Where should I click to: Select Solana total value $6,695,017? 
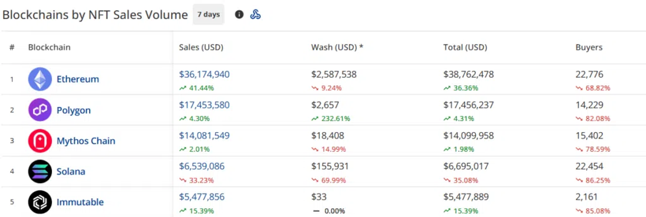[x=466, y=166]
